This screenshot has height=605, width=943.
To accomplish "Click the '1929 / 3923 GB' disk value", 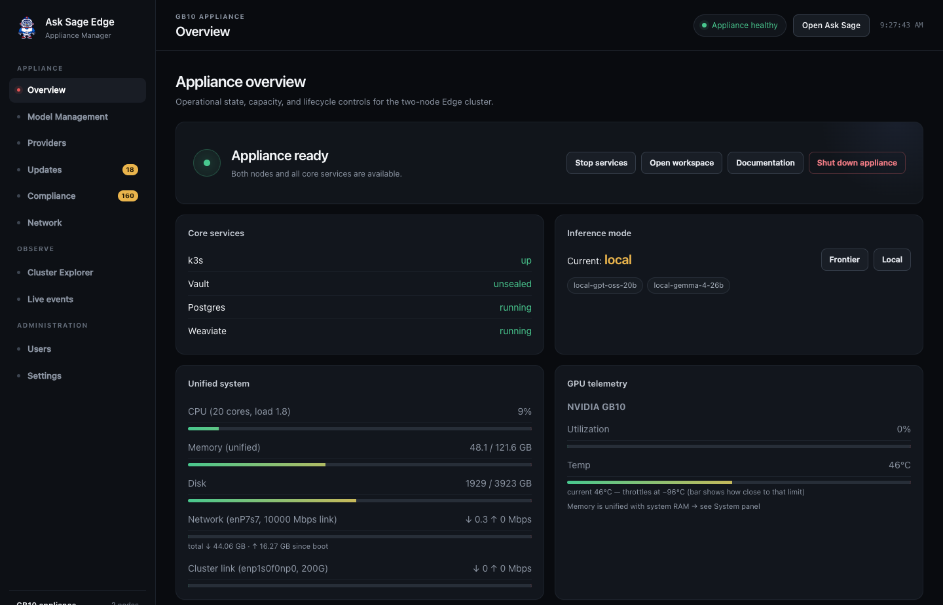I will [498, 483].
